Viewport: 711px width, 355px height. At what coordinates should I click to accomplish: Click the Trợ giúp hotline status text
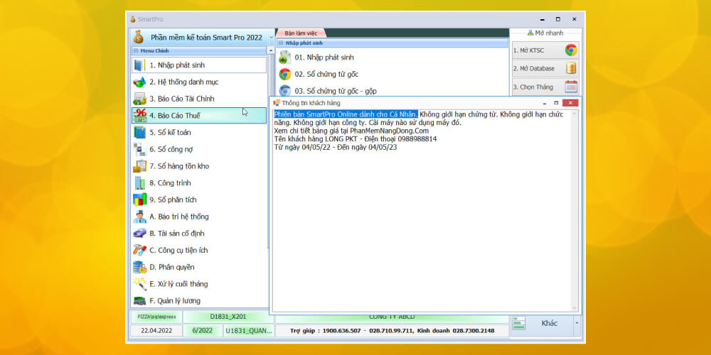tap(392, 331)
